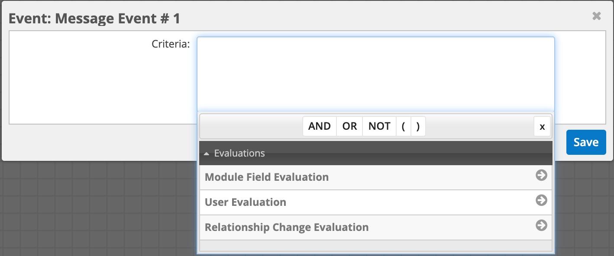Screen dimensions: 614x256
Task: Insert the AND operator
Action: tap(320, 126)
